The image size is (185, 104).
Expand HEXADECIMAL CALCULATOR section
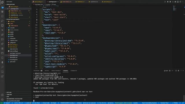click(x=14, y=99)
